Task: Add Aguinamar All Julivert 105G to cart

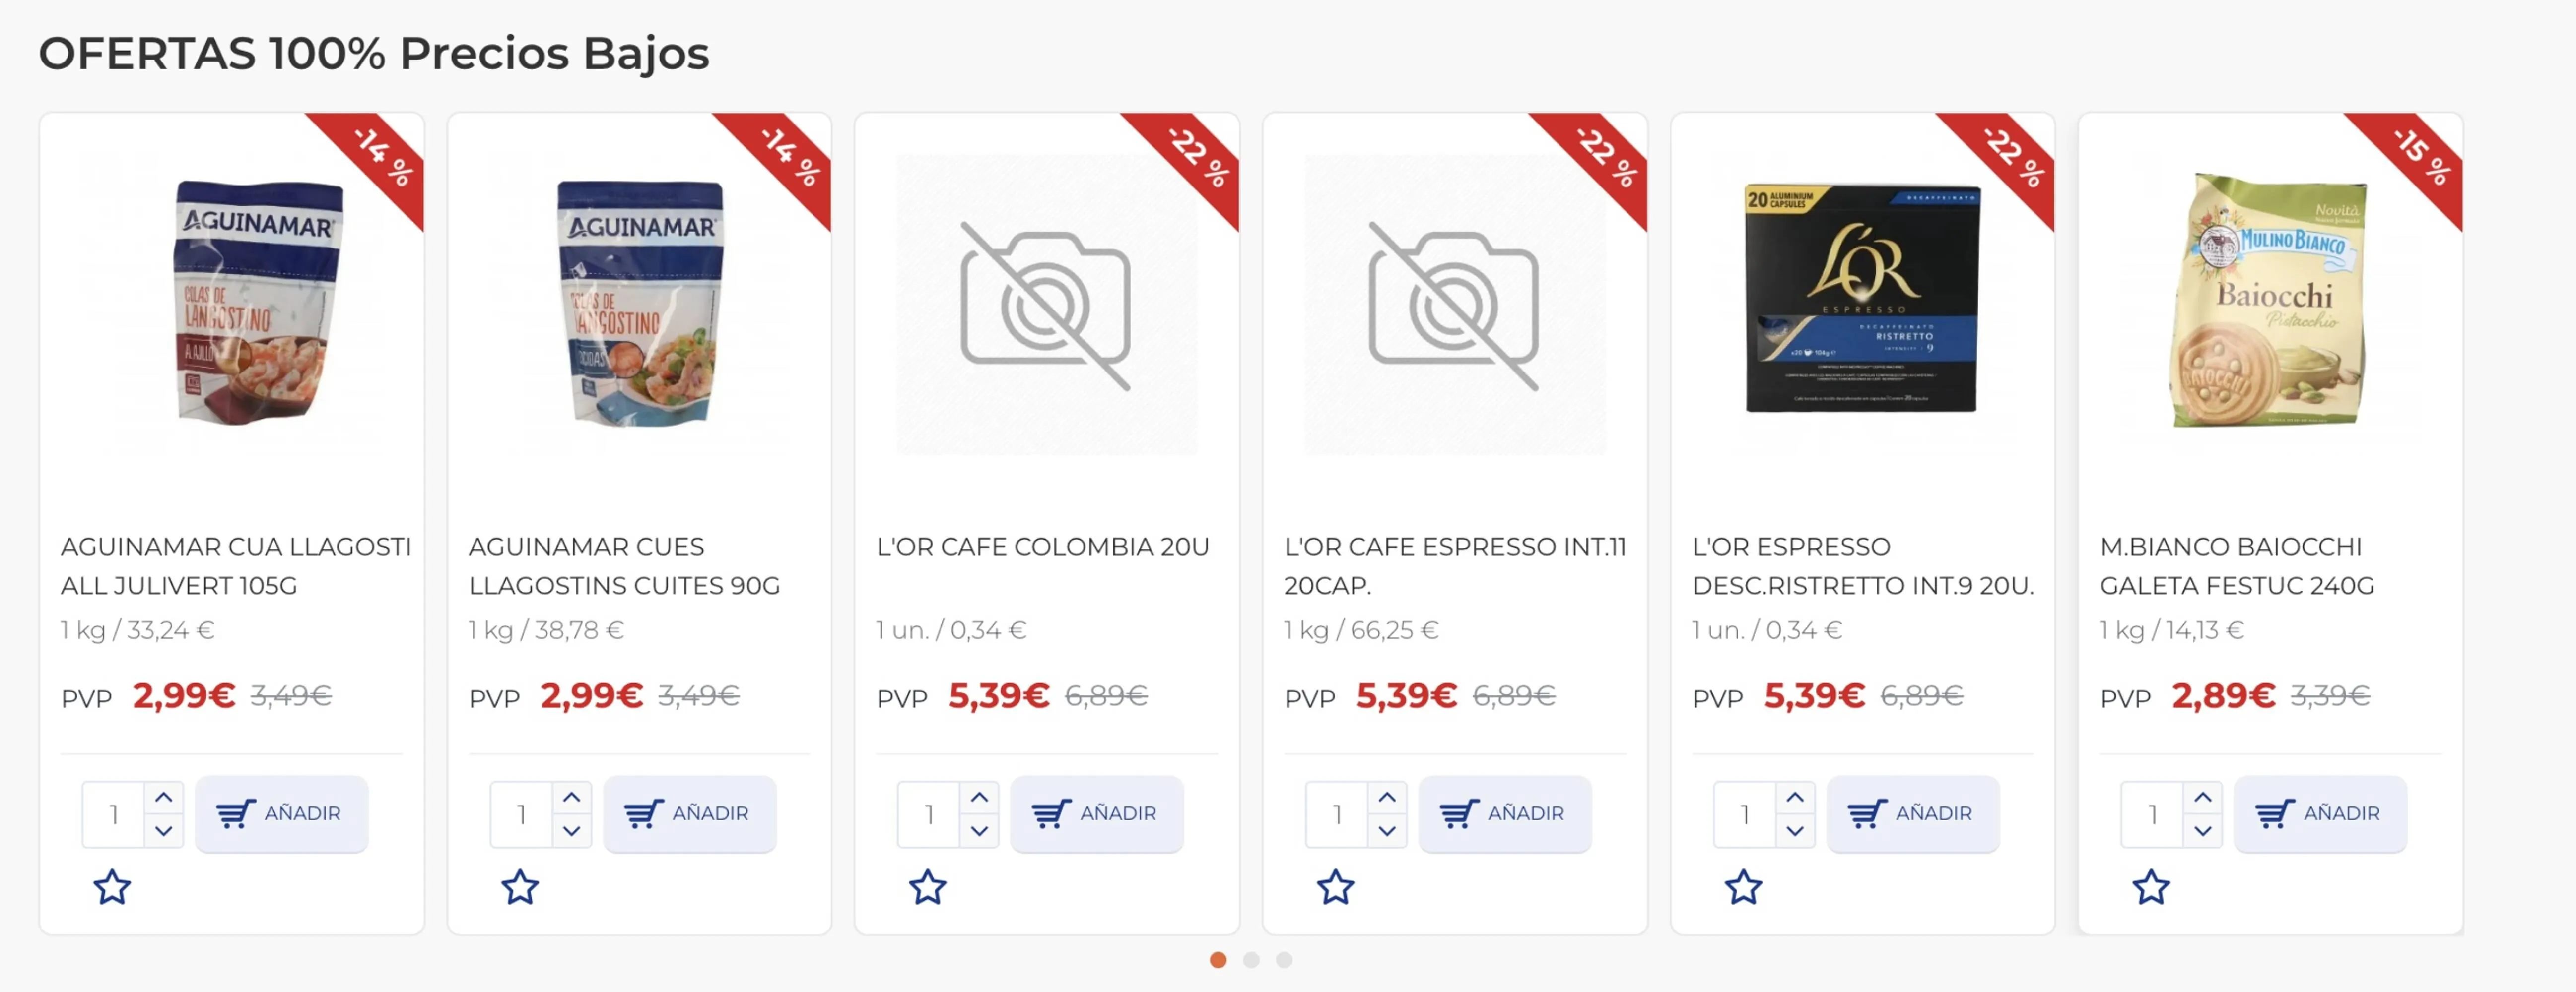Action: [x=282, y=814]
